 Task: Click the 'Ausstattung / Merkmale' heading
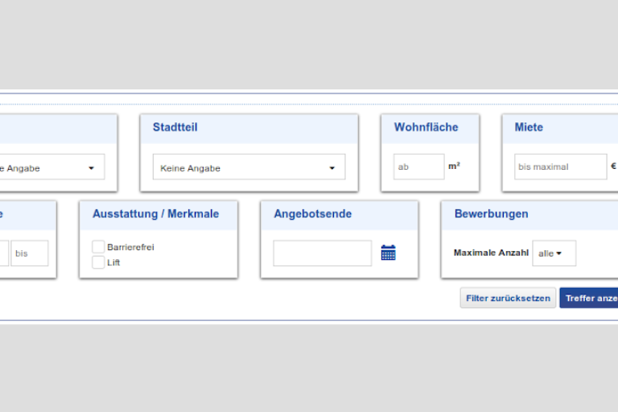click(x=155, y=214)
